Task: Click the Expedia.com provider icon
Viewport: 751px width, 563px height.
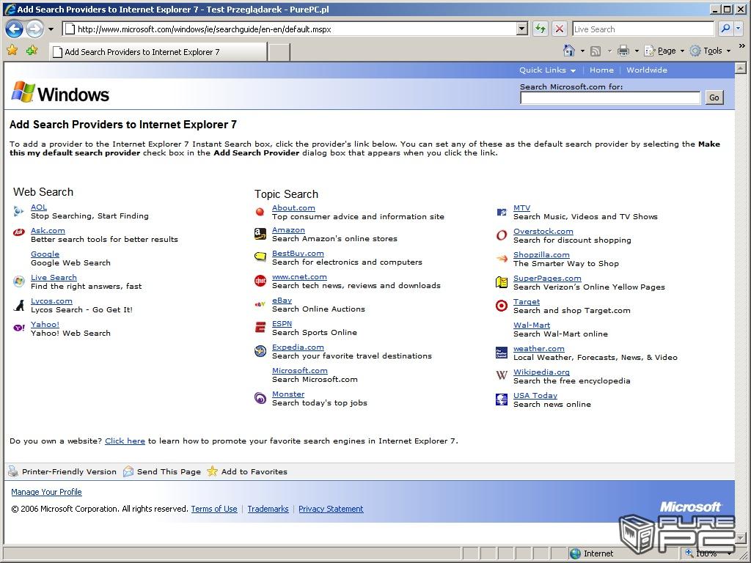Action: (x=260, y=351)
